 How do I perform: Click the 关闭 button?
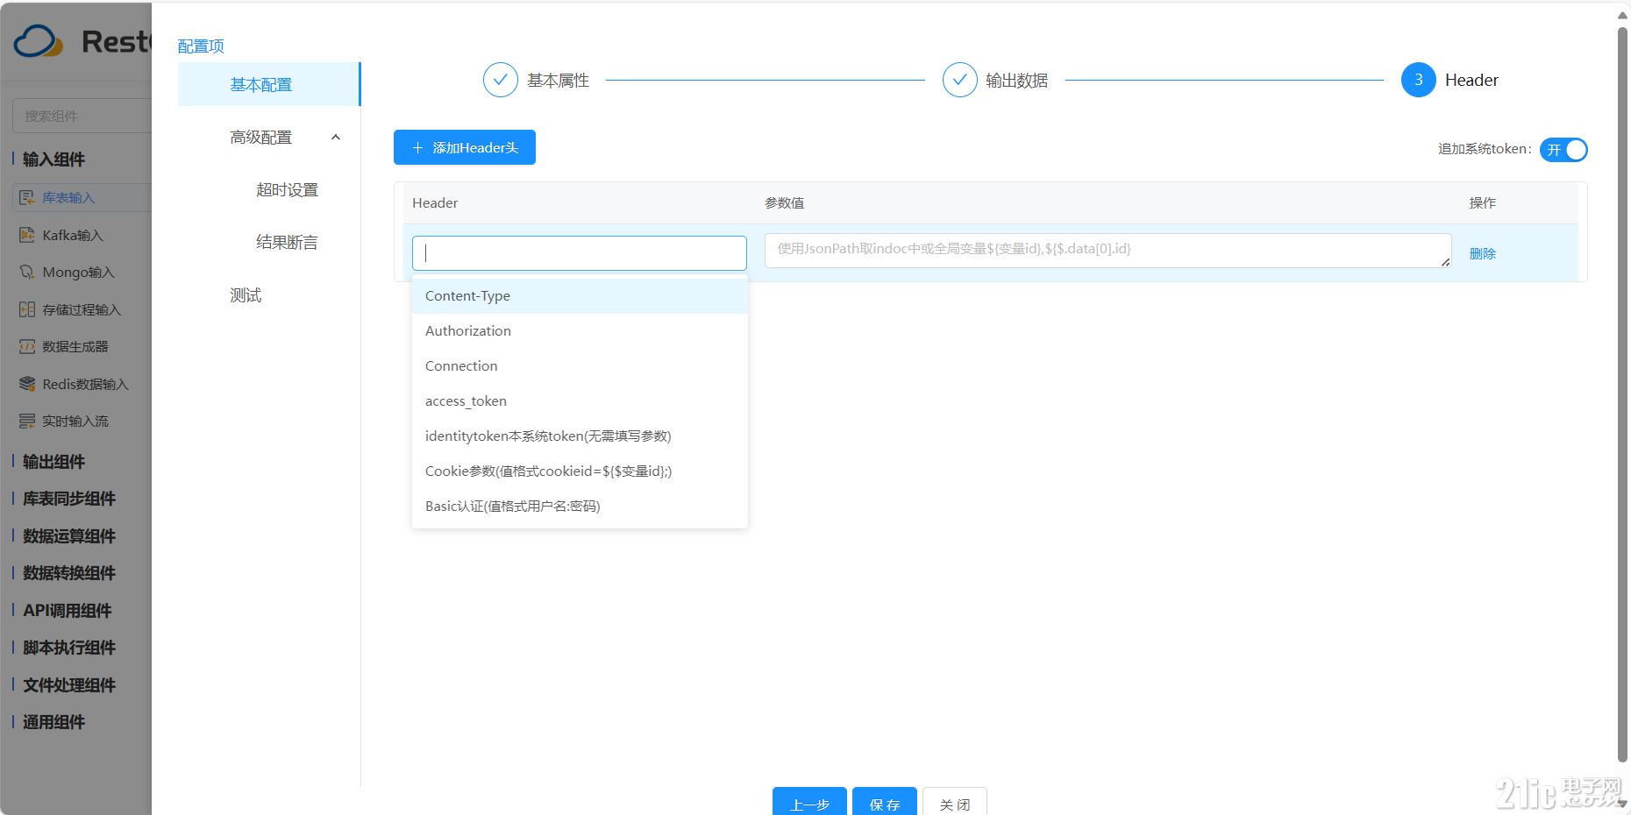coord(955,802)
